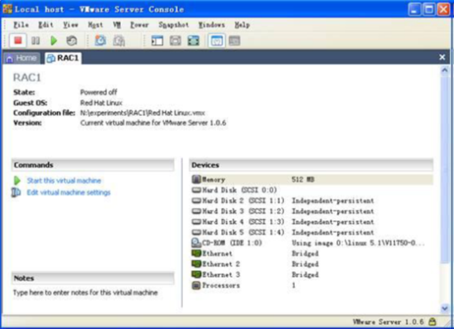Click the Memory 512 MB value
The height and width of the screenshot is (329, 454).
click(303, 180)
